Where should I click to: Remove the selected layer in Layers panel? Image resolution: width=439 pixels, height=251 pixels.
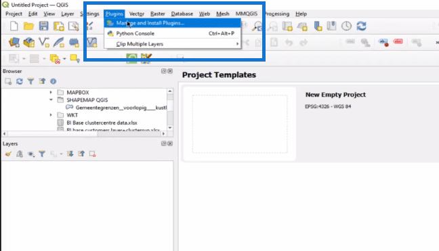[92, 154]
